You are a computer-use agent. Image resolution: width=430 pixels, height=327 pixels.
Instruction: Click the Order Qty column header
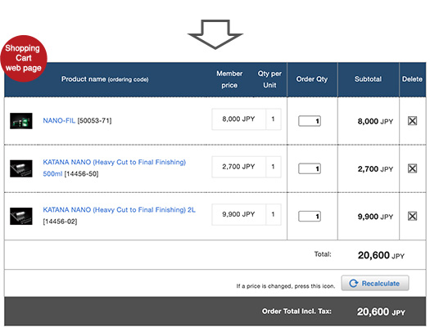(x=312, y=79)
